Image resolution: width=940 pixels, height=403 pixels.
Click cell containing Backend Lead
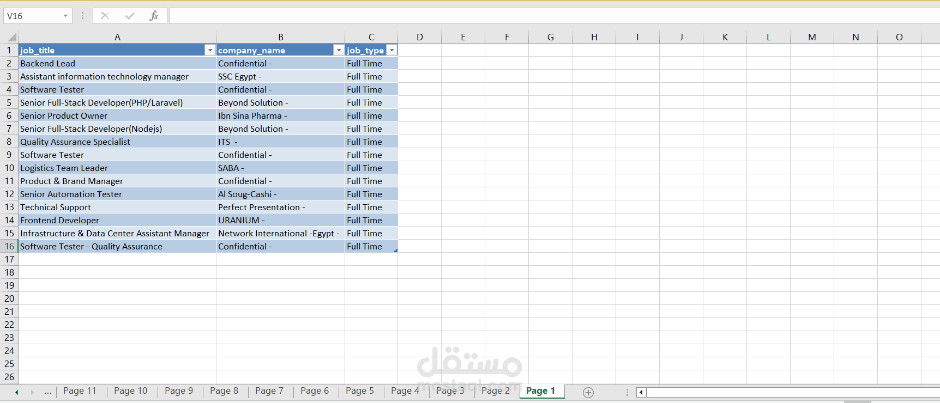[x=117, y=63]
